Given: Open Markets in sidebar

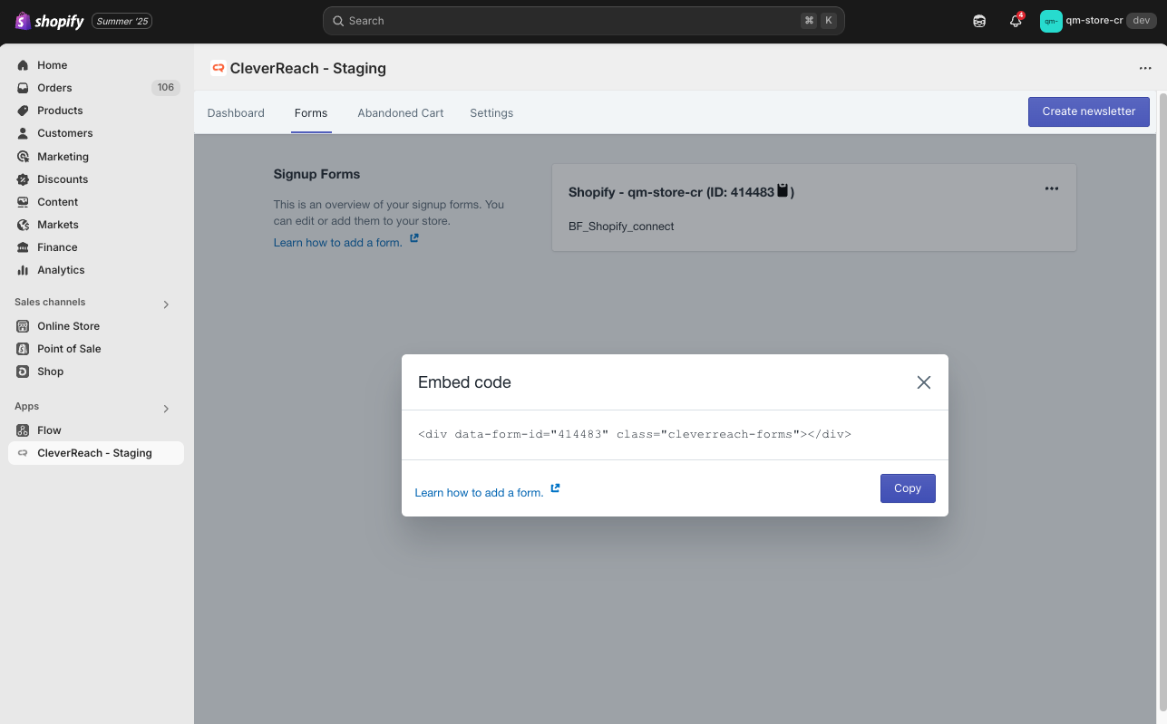Looking at the screenshot, I should (58, 225).
